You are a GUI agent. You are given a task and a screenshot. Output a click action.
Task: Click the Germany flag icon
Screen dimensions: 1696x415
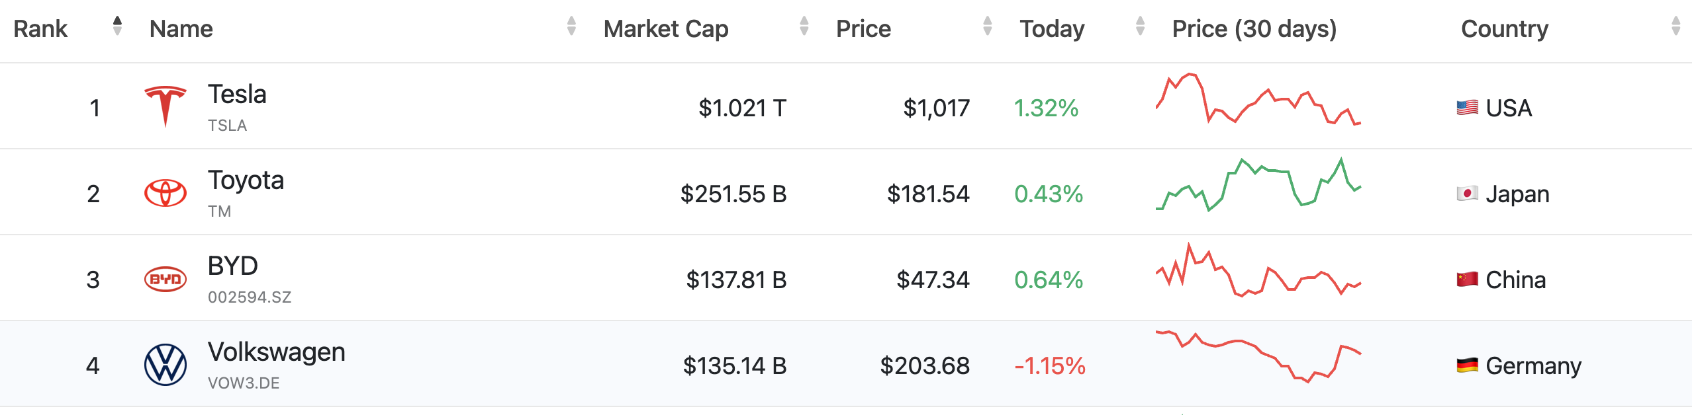click(1467, 365)
